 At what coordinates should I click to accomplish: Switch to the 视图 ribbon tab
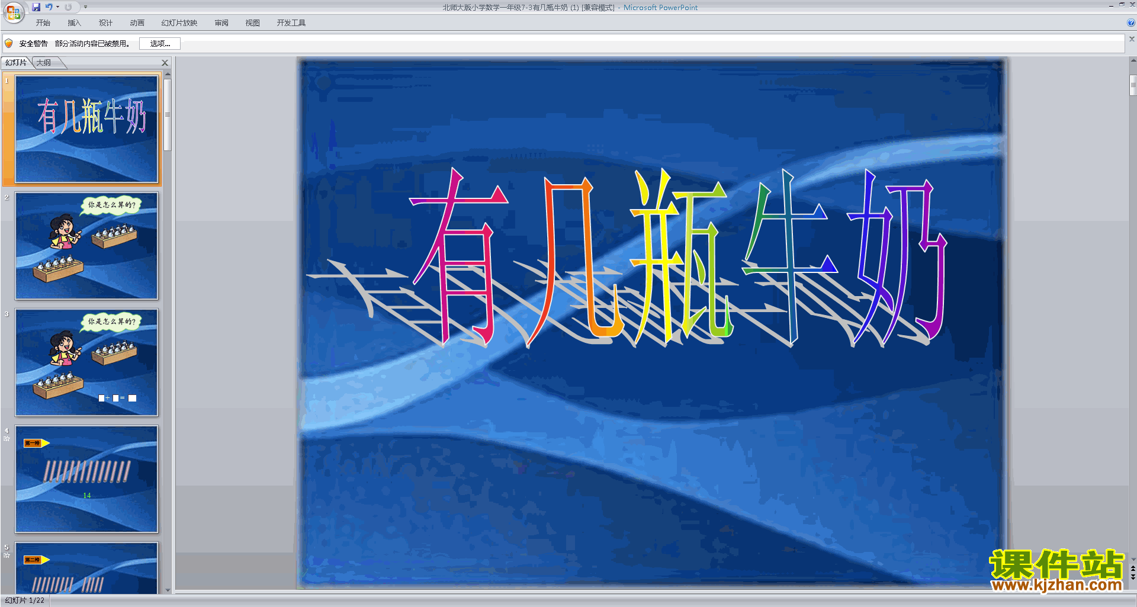pyautogui.click(x=252, y=23)
